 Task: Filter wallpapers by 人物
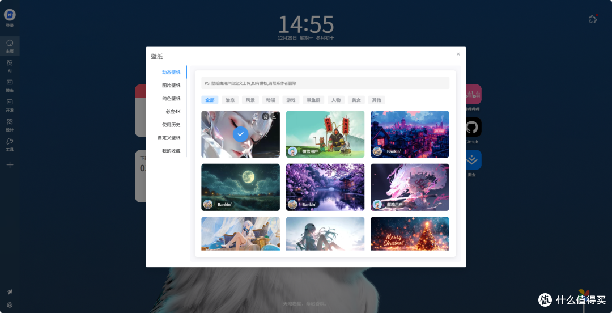pos(336,100)
